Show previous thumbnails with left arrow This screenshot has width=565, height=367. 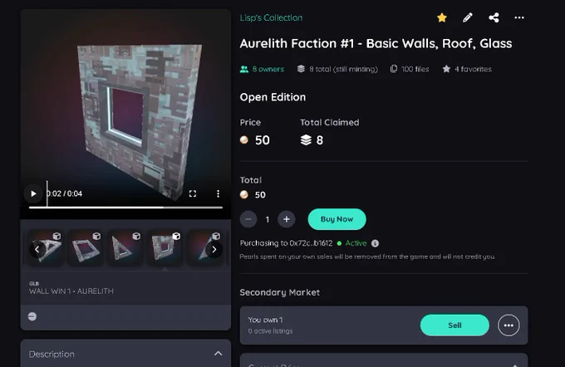pos(37,249)
